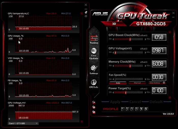
Task: Click Memory Clock Min arrow
Action: (x=113, y=66)
